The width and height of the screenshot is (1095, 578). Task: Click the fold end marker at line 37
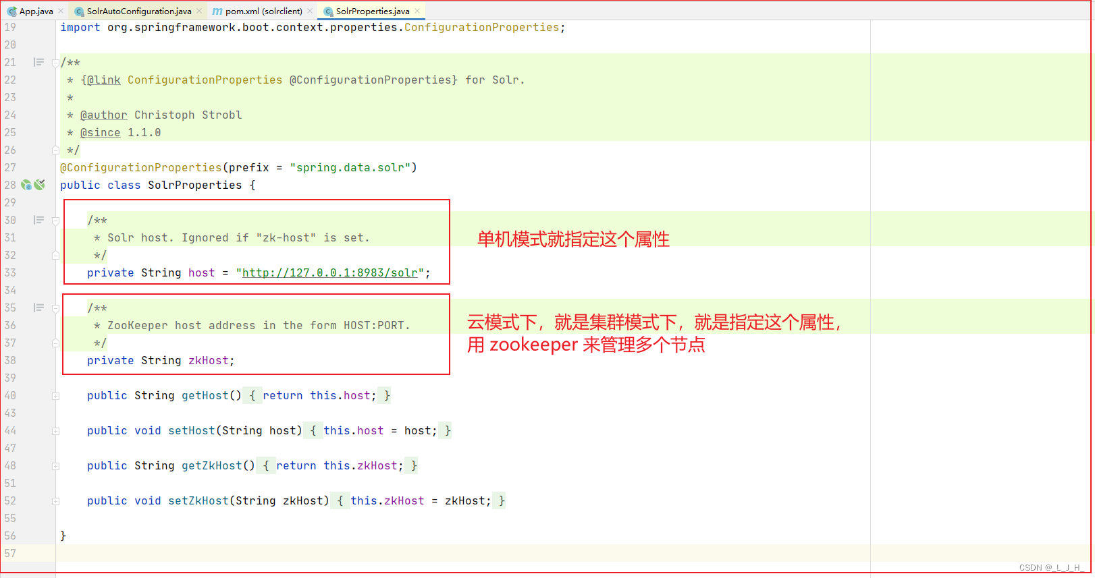pos(55,343)
